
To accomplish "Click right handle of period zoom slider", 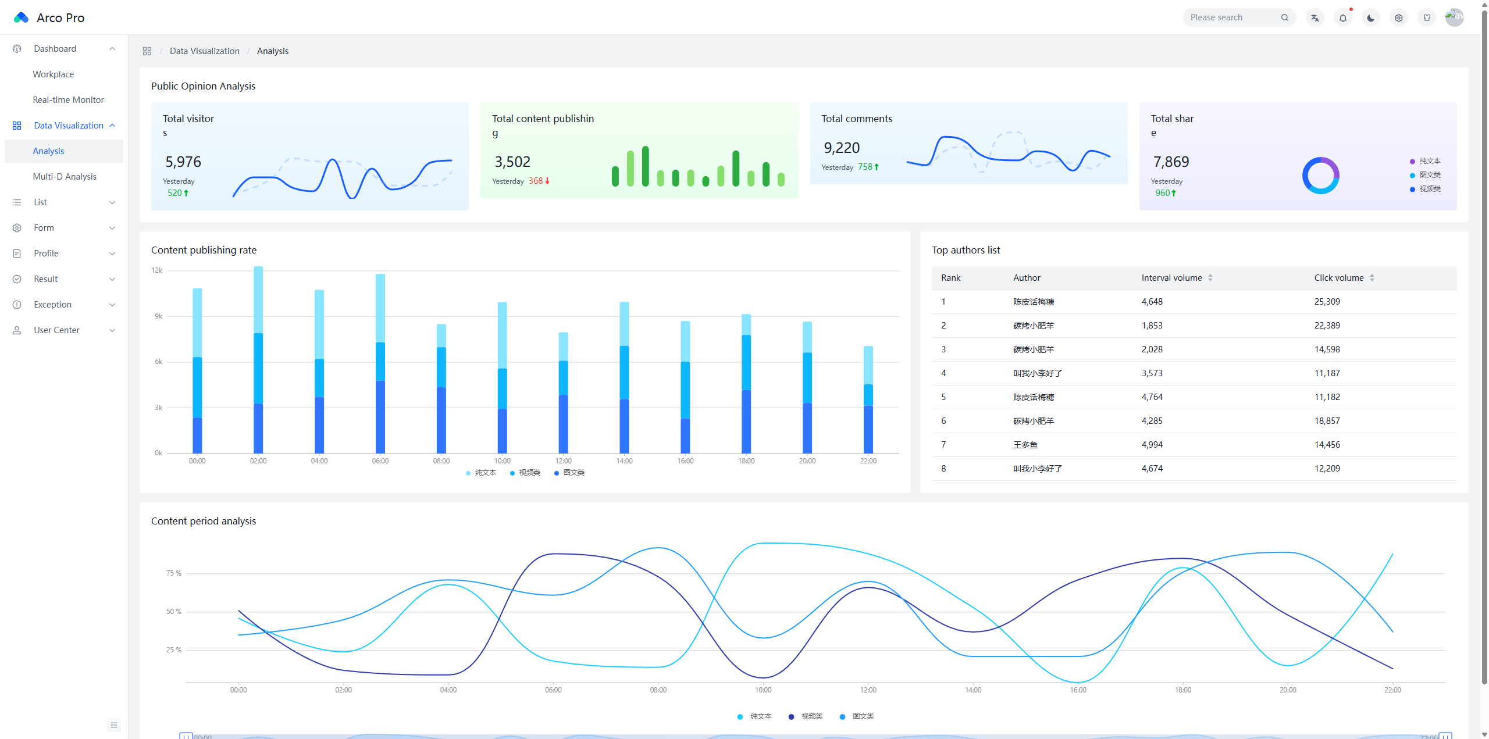I will (x=1445, y=736).
